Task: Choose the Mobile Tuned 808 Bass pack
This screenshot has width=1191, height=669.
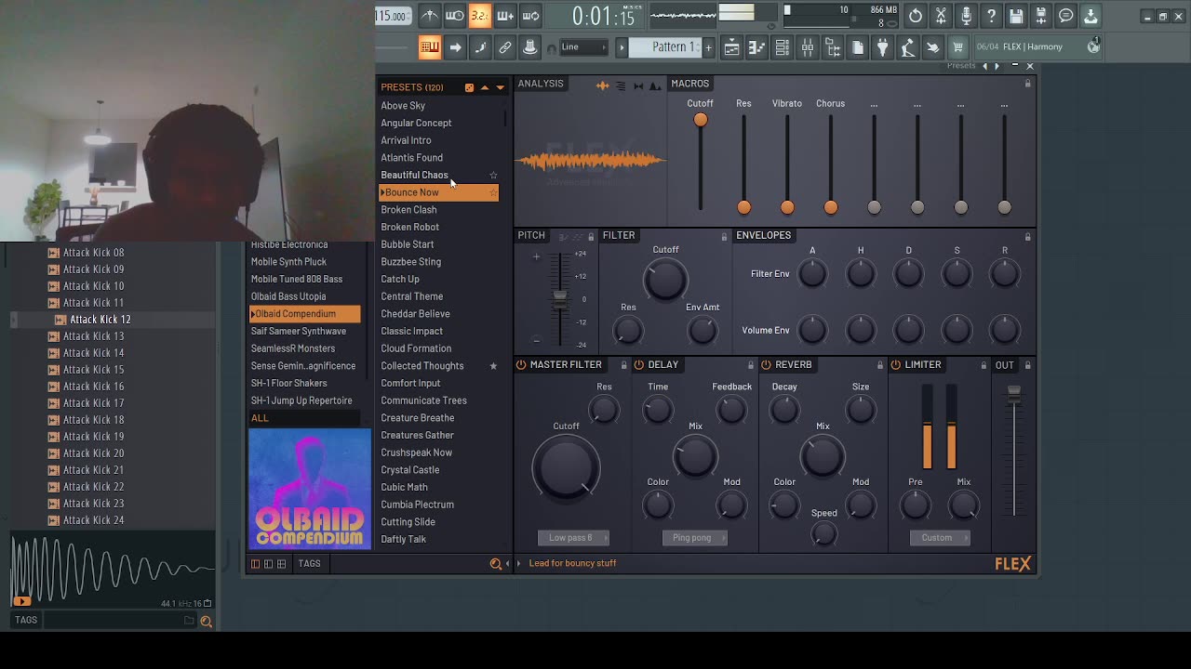Action: coord(297,279)
